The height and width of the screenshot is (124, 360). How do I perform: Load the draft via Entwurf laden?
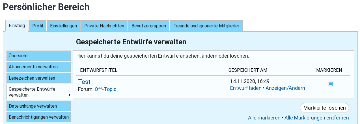coord(246,88)
